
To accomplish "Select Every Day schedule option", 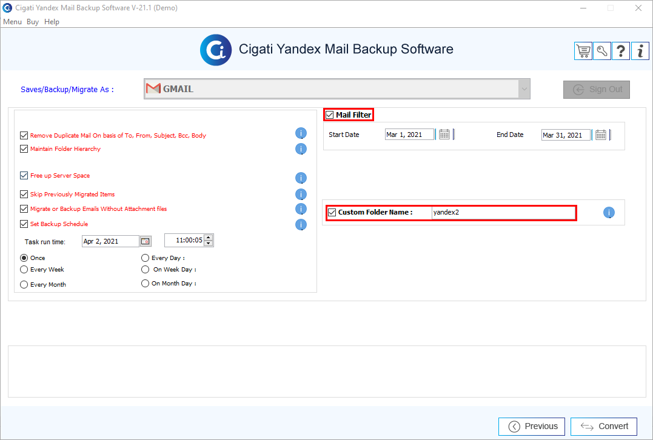I will [x=145, y=258].
